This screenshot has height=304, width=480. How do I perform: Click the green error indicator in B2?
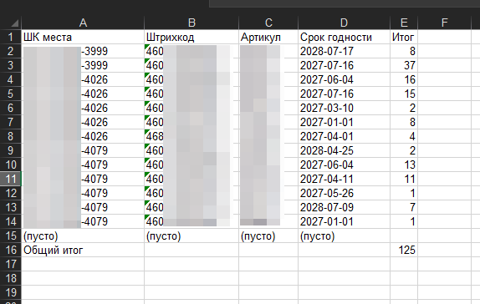(146, 46)
